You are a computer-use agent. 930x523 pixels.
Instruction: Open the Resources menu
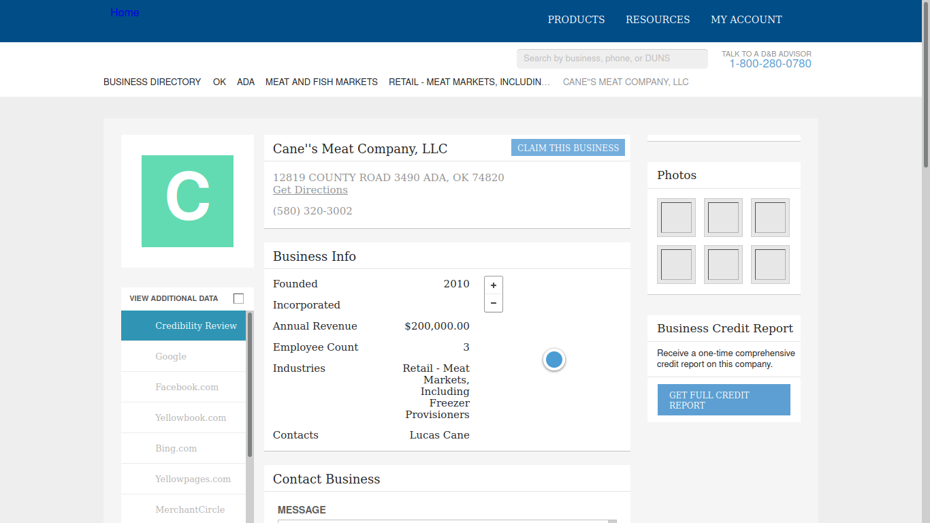coord(658,20)
